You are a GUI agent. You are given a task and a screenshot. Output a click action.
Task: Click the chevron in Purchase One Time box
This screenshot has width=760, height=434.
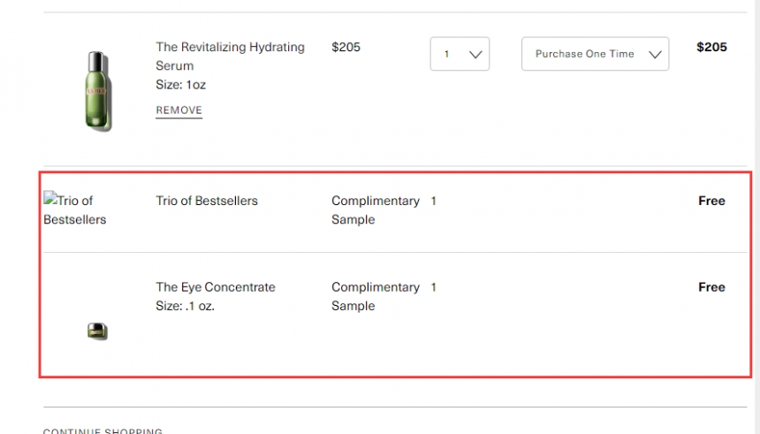click(655, 54)
